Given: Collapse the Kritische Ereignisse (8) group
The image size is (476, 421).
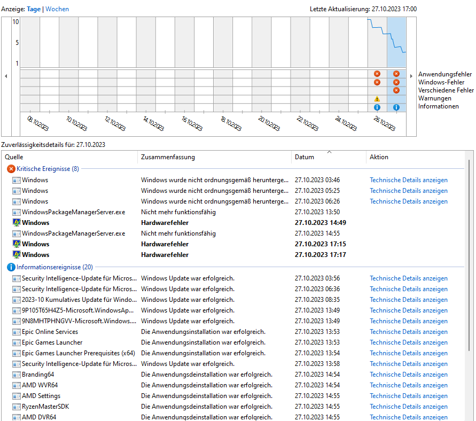Looking at the screenshot, I should click(48, 169).
